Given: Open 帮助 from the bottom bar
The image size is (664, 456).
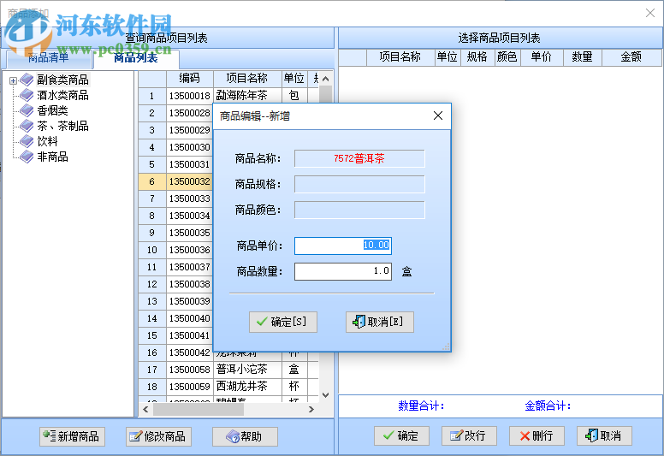Looking at the screenshot, I should coord(246,436).
